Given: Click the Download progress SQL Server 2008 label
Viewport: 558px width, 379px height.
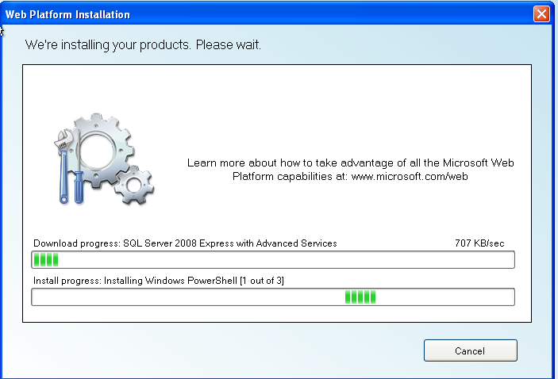Looking at the screenshot, I should 185,243.
